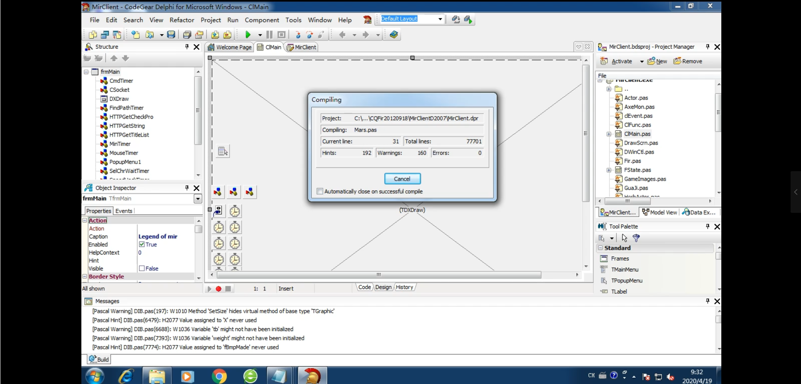Click the Help contents book icon
Viewport: 801px width, 384px height.
pyautogui.click(x=394, y=35)
